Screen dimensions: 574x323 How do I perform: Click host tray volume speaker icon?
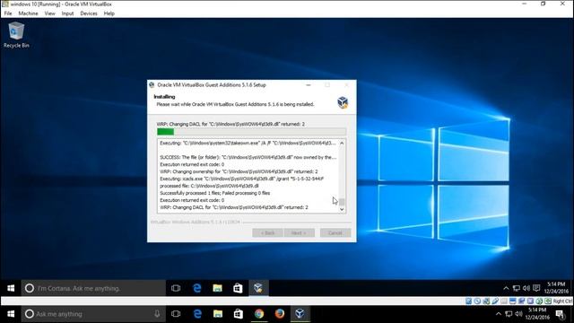click(x=518, y=314)
